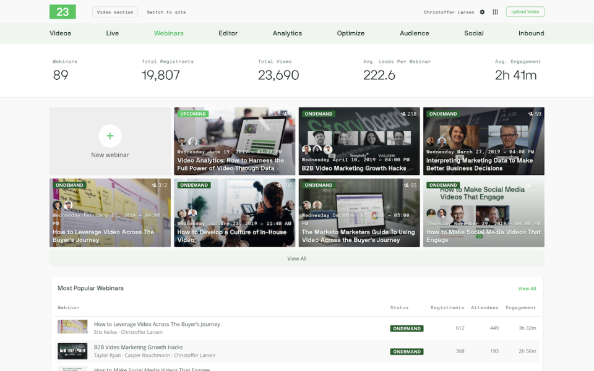This screenshot has height=371, width=594.
Task: Open the Optimize tab
Action: (x=351, y=33)
